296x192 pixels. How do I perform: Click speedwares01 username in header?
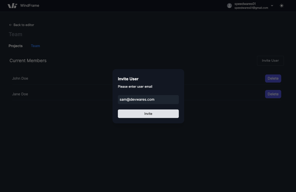245,4
